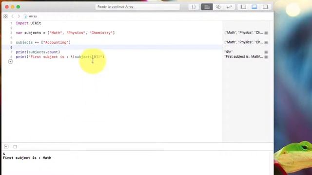Zoom the window with the green button
This screenshot has width=312, height=175.
pyautogui.click(x=18, y=7)
